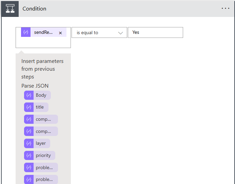Image resolution: width=235 pixels, height=184 pixels.
Task: Insert the upper comp... token
Action: pyautogui.click(x=43, y=119)
